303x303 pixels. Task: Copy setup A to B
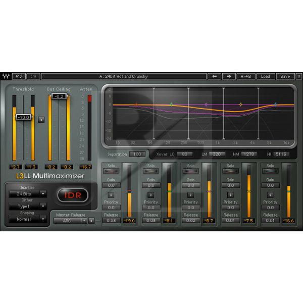(246, 76)
